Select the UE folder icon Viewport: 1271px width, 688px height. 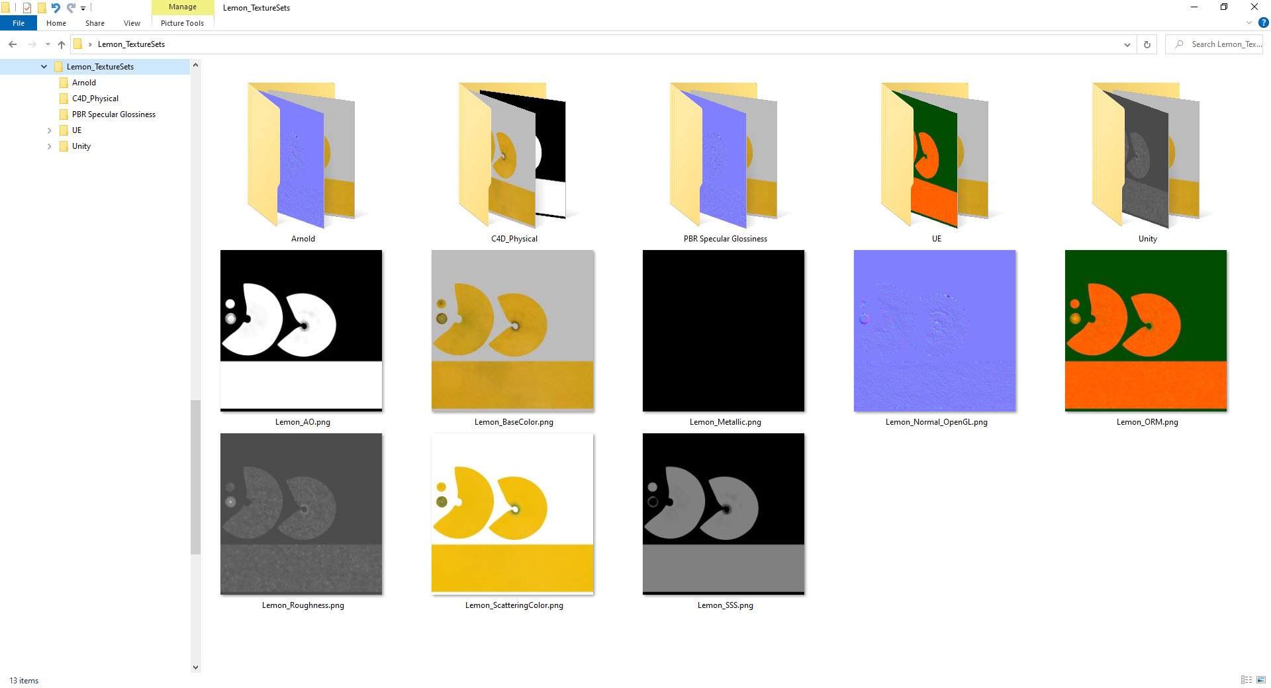pos(935,155)
